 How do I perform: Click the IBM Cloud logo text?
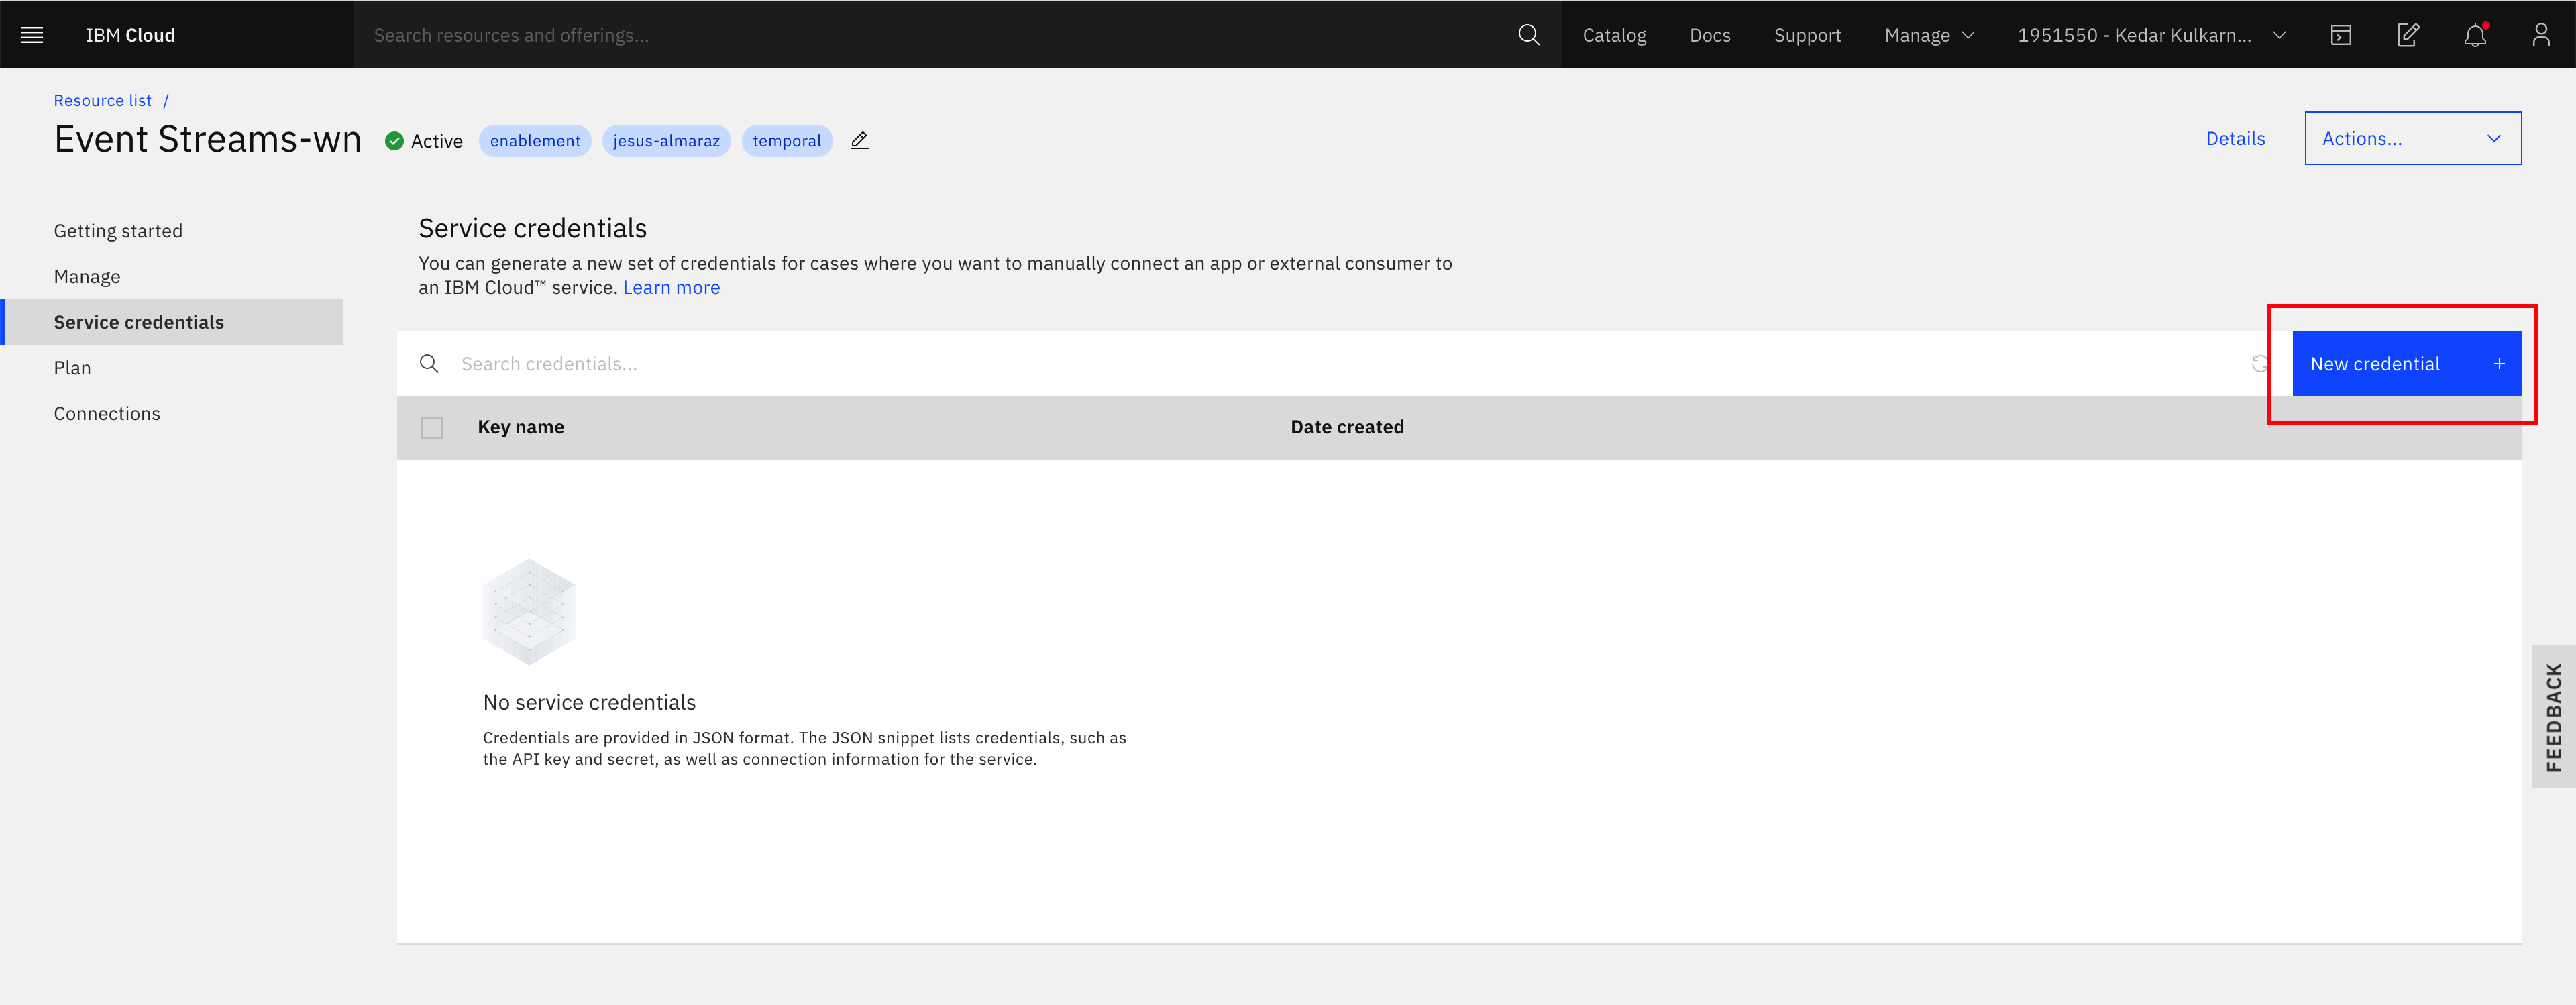tap(130, 35)
